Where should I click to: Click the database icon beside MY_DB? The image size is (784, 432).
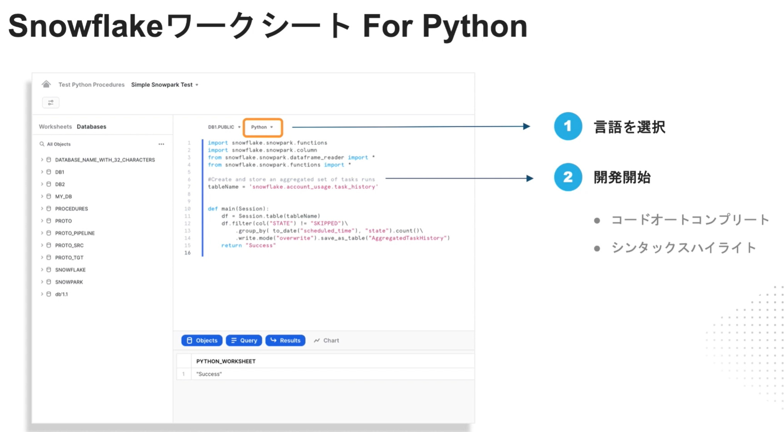tap(49, 196)
